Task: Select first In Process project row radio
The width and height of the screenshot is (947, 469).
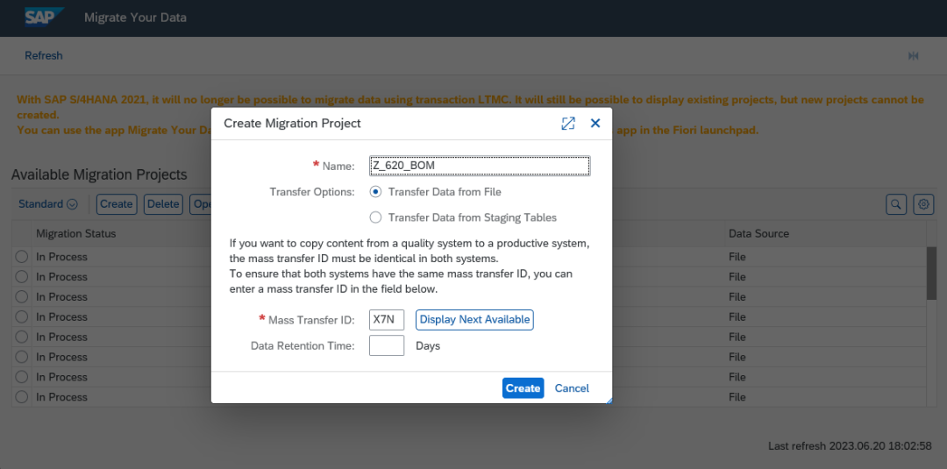Action: click(22, 257)
